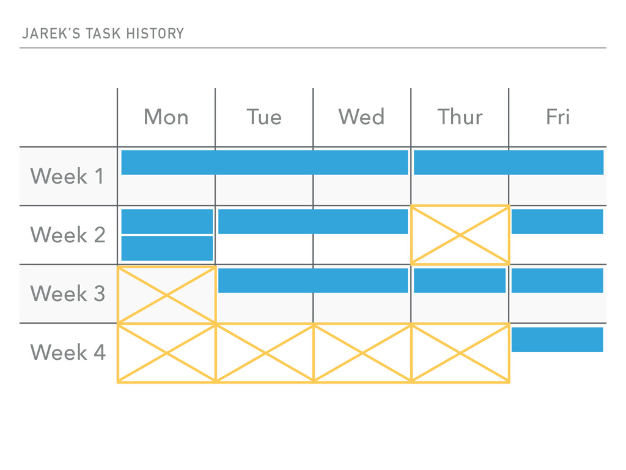Screen dimensions: 626x470
Task: Select the Tue column header
Action: click(x=264, y=117)
